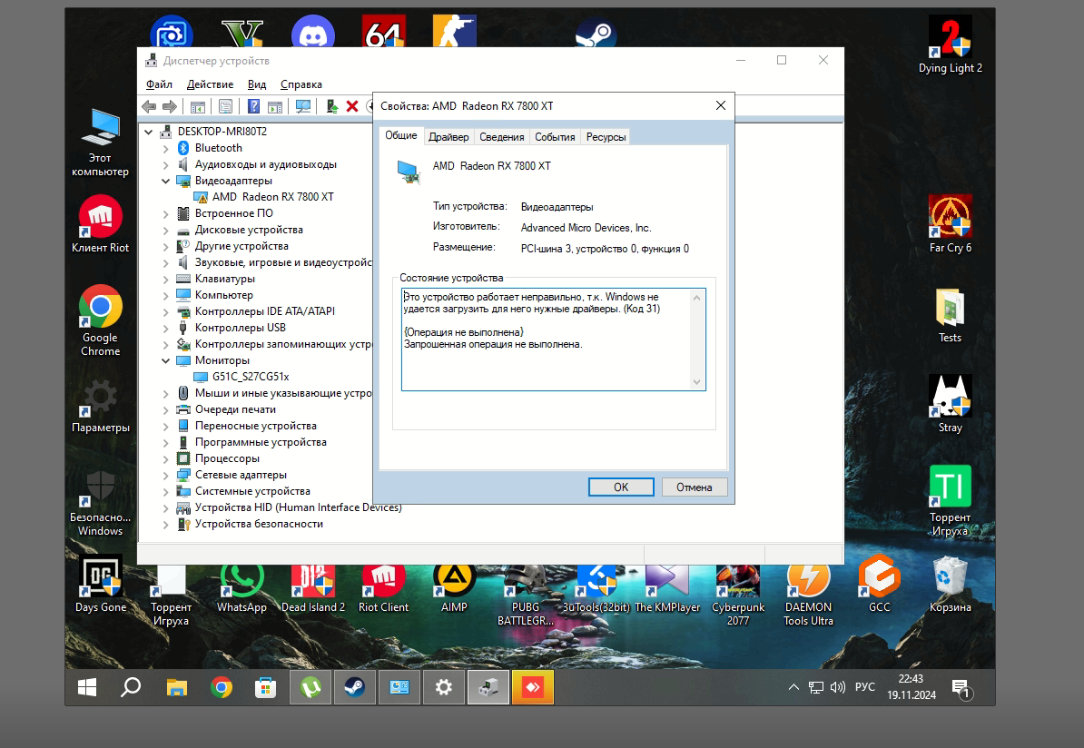The width and height of the screenshot is (1084, 748).
Task: Click the WhatsApp desktop icon
Action: pyautogui.click(x=241, y=588)
